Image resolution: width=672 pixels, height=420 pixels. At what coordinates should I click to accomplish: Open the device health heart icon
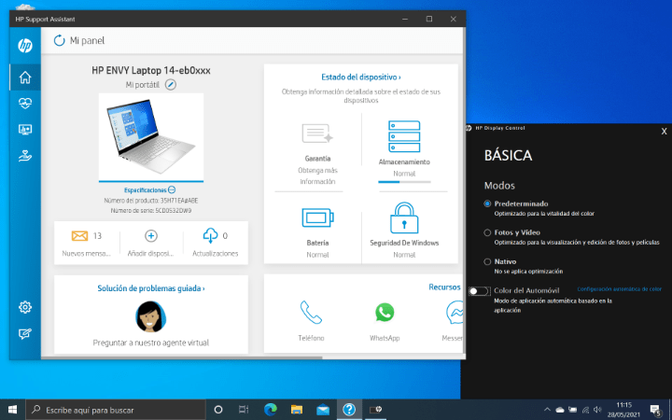25,104
